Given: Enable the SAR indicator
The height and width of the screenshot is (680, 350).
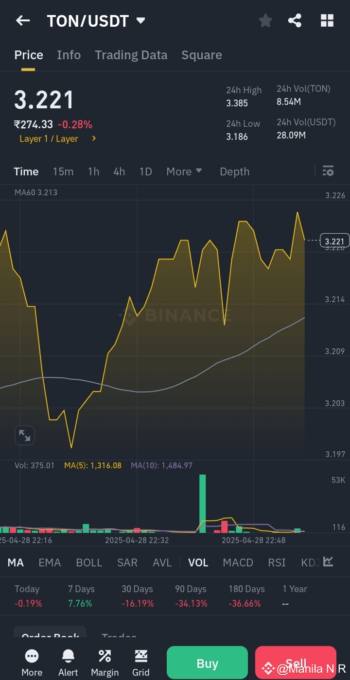Looking at the screenshot, I should click(127, 562).
